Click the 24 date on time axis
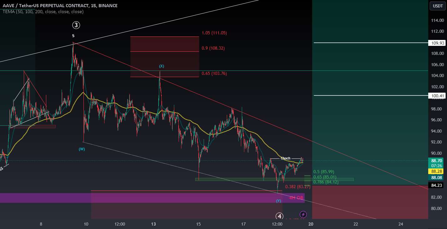Image resolution: width=447 pixels, height=229 pixels. pyautogui.click(x=401, y=224)
